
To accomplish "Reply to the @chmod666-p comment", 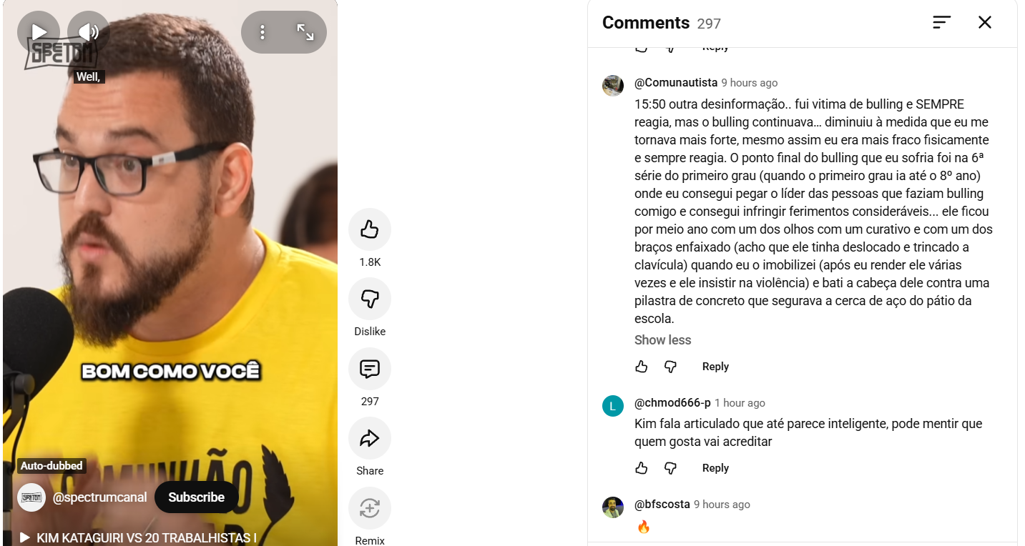I will pos(715,468).
